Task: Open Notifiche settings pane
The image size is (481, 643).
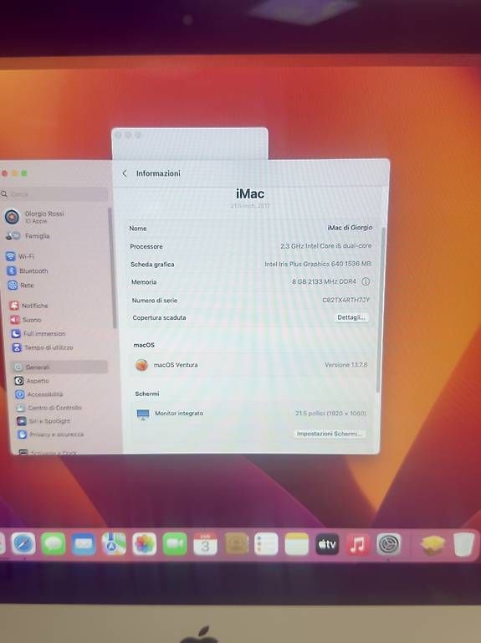Action: coord(29,306)
